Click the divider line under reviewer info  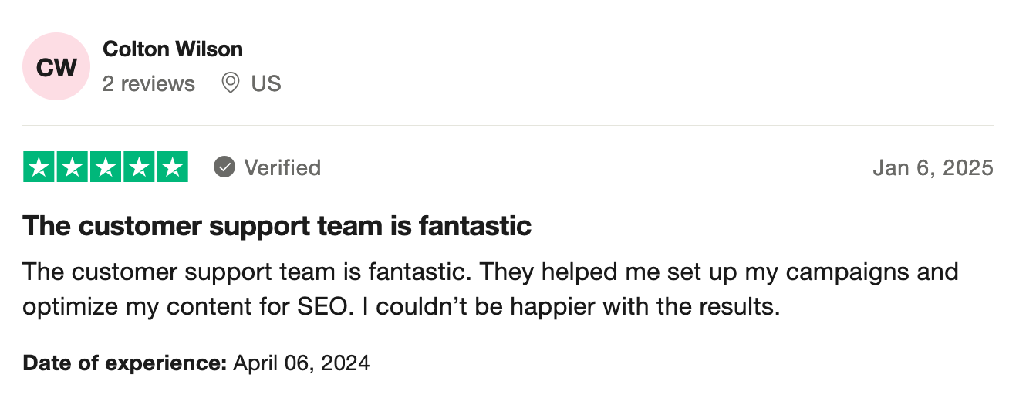coord(508,126)
